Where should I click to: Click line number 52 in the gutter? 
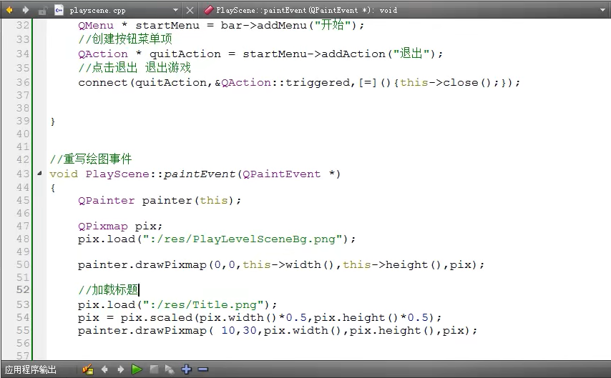click(23, 289)
